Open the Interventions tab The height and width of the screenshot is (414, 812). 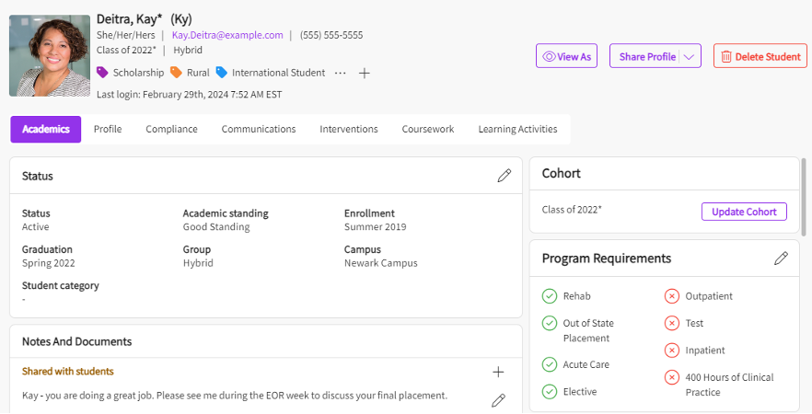(349, 129)
